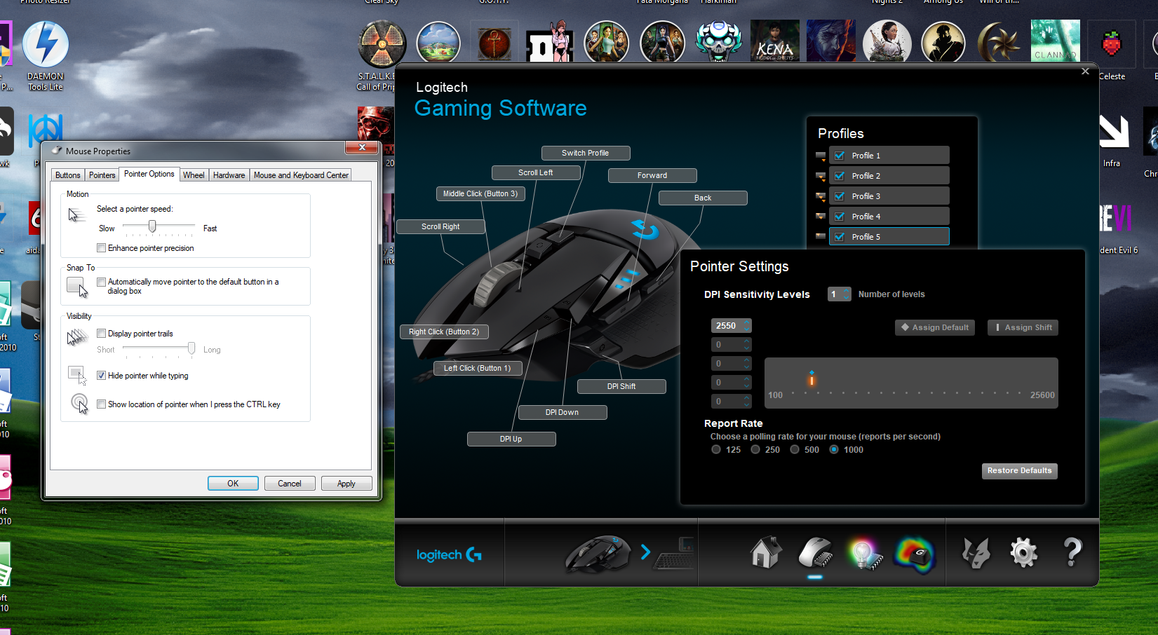
Task: Switch to the Buttons tab
Action: pos(68,175)
